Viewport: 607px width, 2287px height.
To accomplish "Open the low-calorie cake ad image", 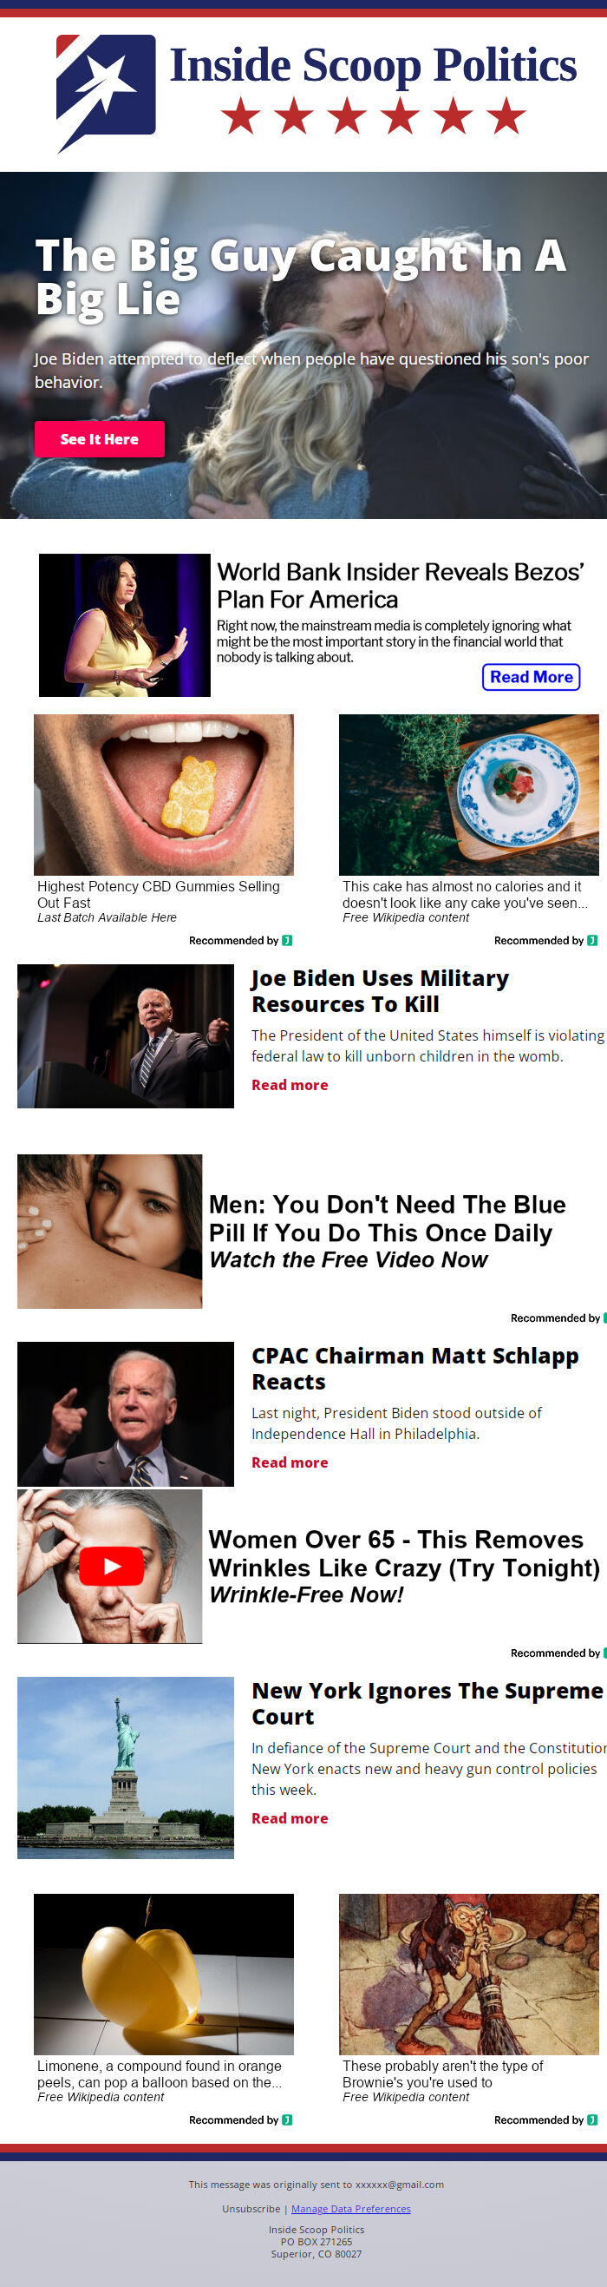I will pyautogui.click(x=468, y=794).
